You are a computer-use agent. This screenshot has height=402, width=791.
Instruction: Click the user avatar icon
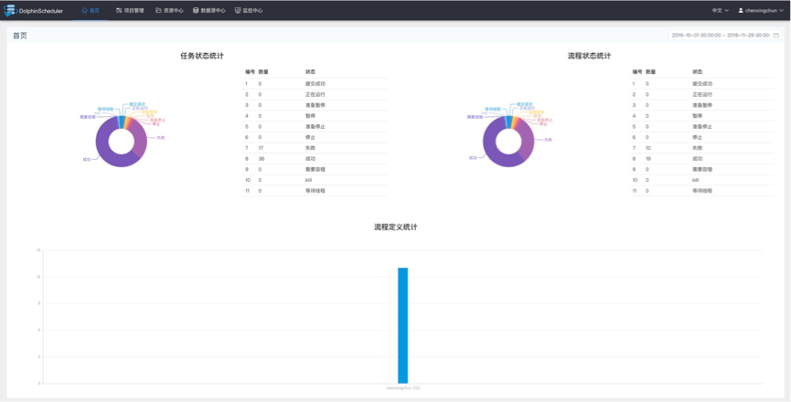[x=742, y=11]
